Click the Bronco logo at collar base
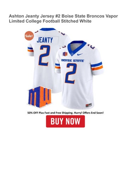 click(x=72, y=54)
